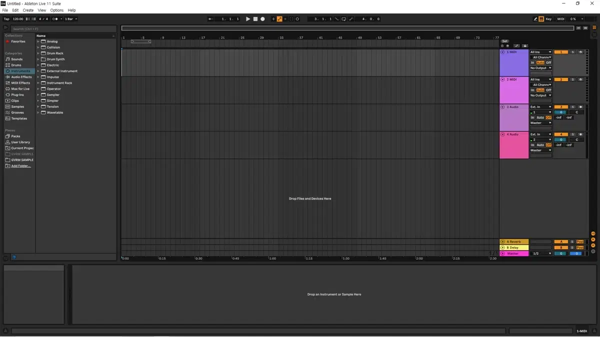This screenshot has height=337, width=600.
Task: Toggle the orange Automation Arm button
Action: pyautogui.click(x=279, y=19)
